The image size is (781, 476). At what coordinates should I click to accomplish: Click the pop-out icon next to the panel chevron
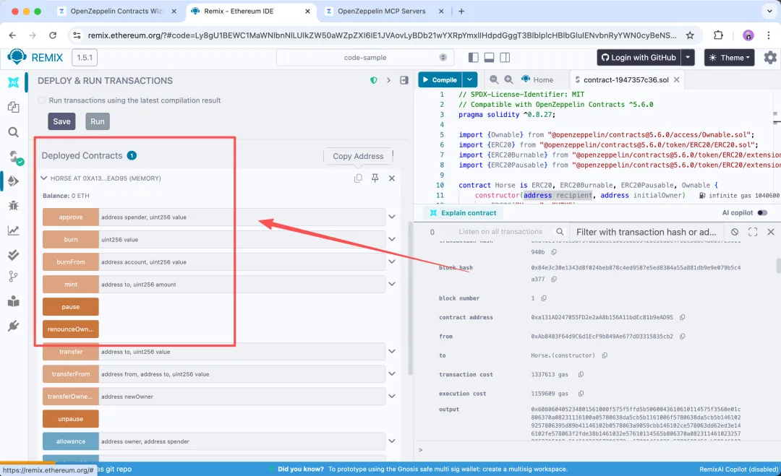(404, 80)
